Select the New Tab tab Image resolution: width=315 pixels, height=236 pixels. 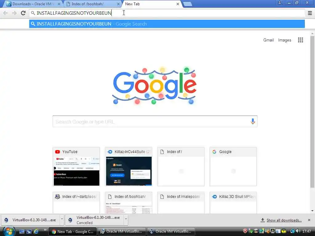pos(152,4)
